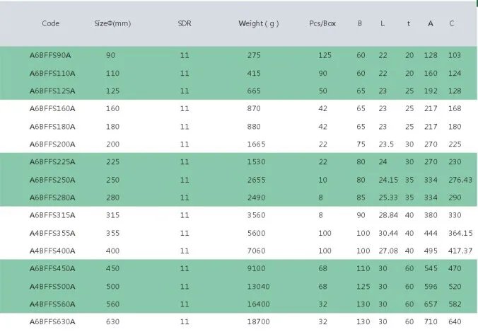This screenshot has height=332, width=478.
Task: Click product code A6BFFS90A
Action: tap(50, 55)
